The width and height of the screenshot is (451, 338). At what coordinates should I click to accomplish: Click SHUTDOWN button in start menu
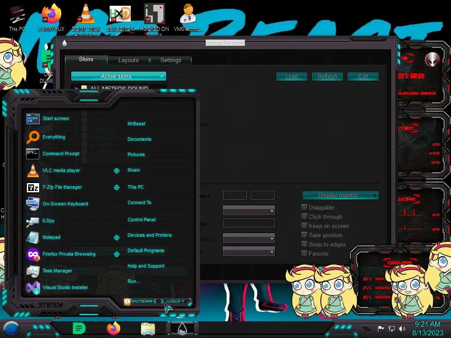click(141, 301)
